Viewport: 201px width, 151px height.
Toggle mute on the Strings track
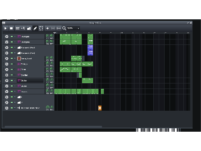12,64
